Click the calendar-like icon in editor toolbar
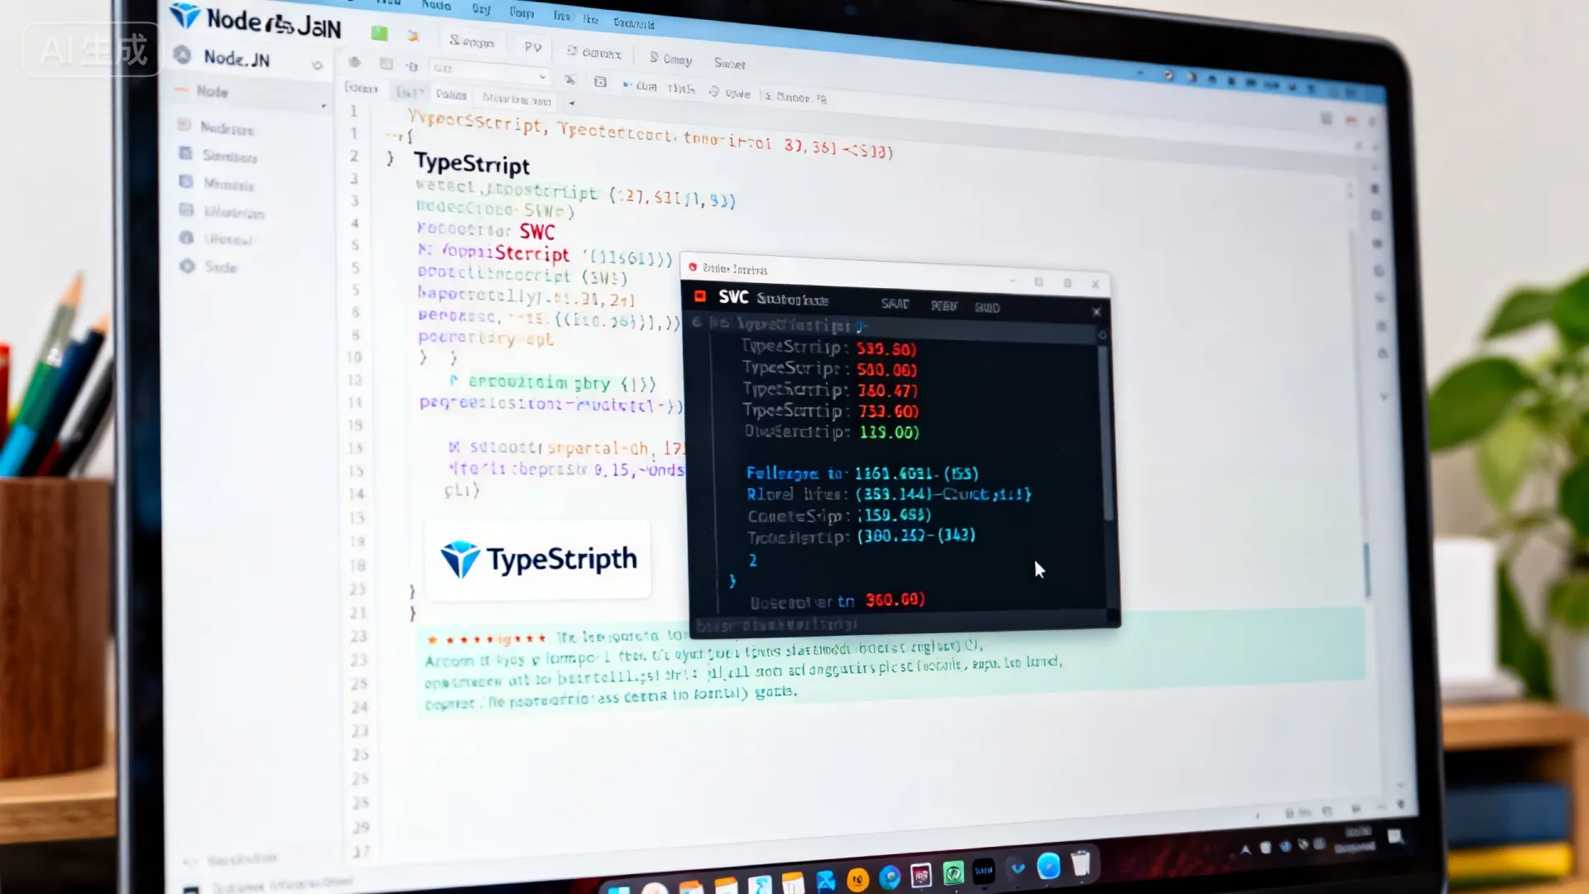 [601, 82]
